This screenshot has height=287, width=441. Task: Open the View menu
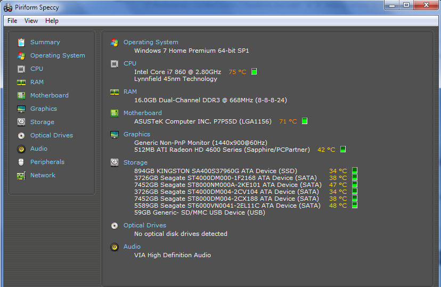(31, 21)
